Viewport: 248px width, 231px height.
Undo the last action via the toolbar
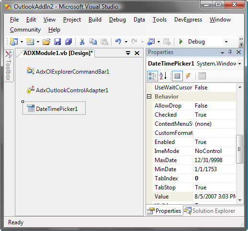[x=118, y=42]
